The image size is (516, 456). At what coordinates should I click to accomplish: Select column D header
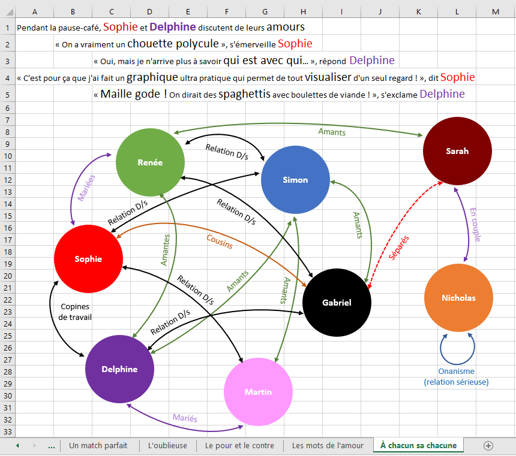(149, 12)
